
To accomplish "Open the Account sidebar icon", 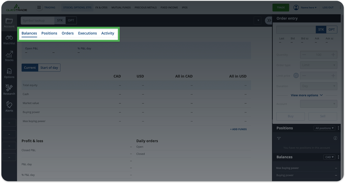I will pyautogui.click(x=9, y=23).
